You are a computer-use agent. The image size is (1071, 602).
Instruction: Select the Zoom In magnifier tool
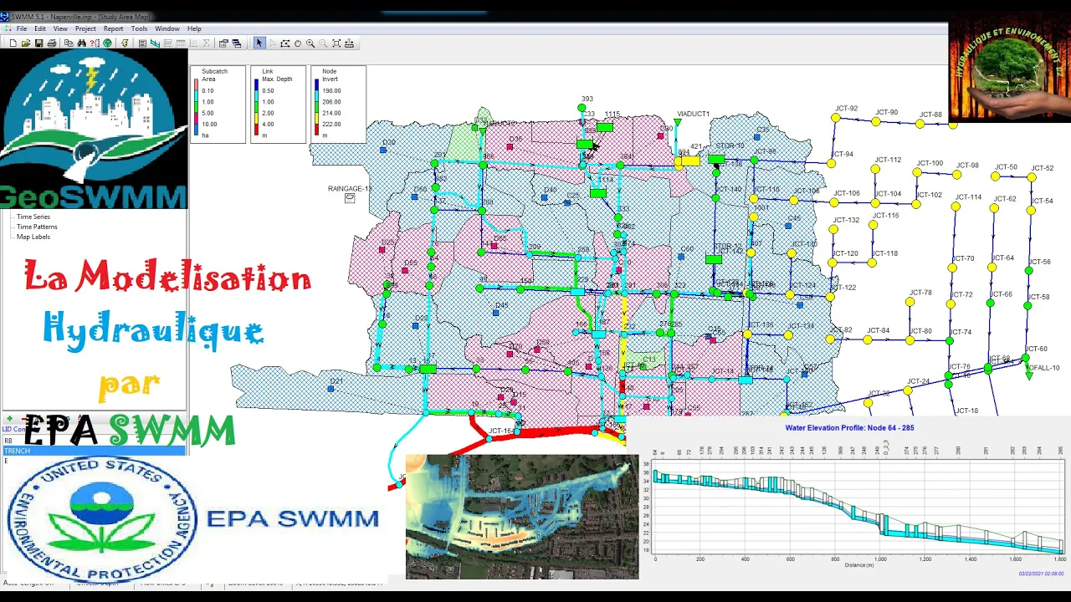click(x=310, y=43)
